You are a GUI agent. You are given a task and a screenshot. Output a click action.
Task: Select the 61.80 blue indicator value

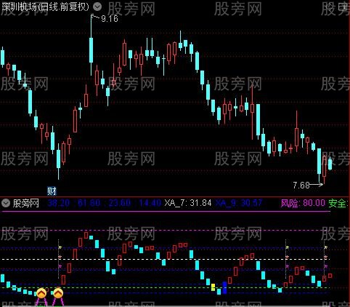89,203
